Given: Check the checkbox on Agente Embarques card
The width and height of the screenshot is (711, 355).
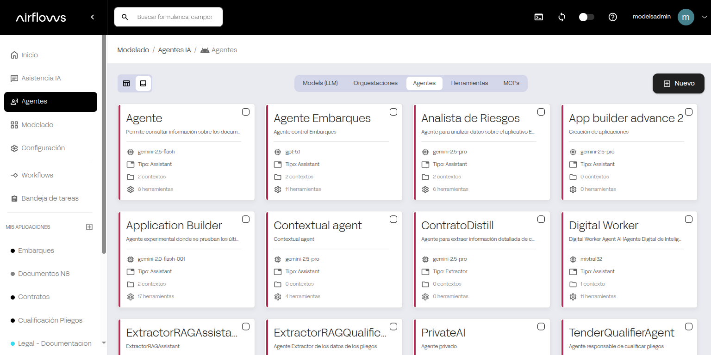Looking at the screenshot, I should (x=393, y=111).
